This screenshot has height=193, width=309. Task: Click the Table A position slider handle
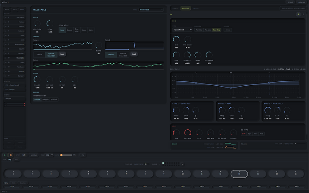(59, 49)
